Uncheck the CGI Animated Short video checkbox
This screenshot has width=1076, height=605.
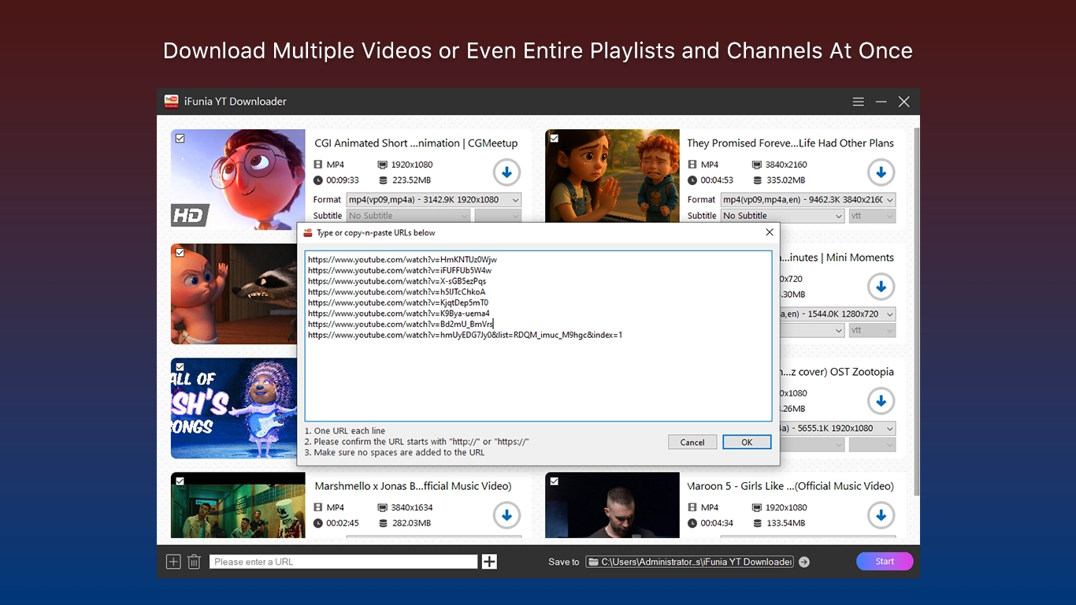(180, 139)
